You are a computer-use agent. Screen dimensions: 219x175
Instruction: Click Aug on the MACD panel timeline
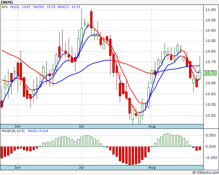pos(152,167)
